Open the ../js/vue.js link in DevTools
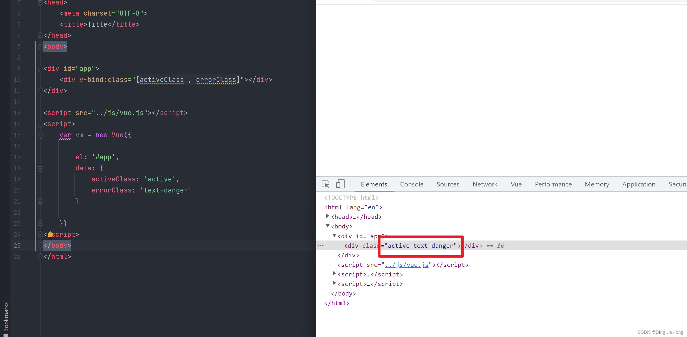687x337 pixels. click(406, 265)
